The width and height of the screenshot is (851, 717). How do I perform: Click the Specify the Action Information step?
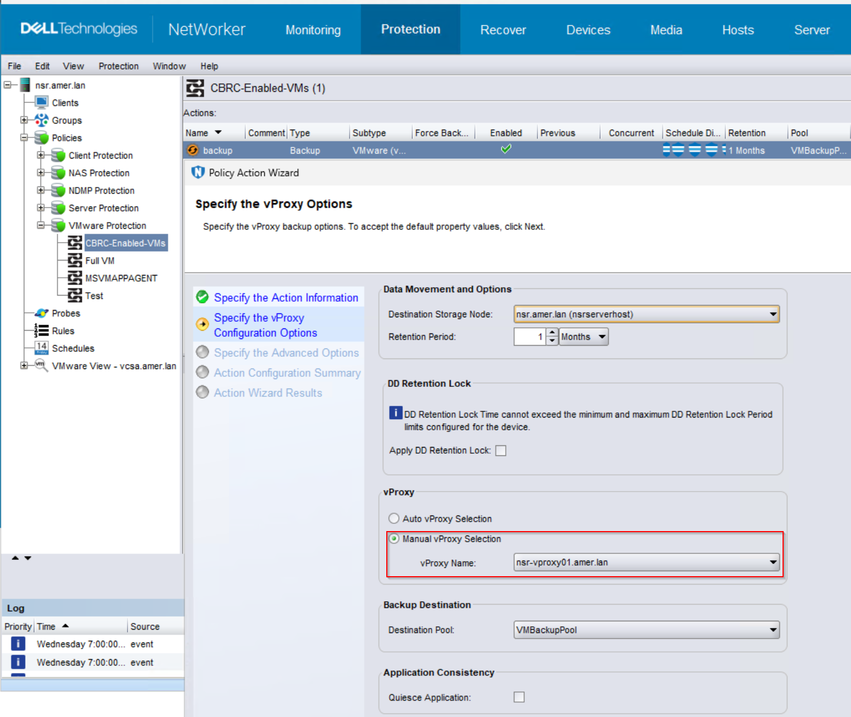(286, 297)
